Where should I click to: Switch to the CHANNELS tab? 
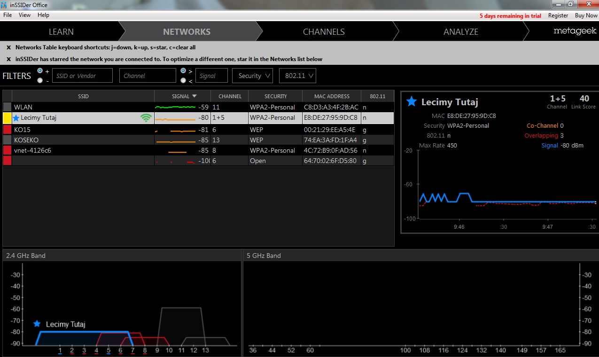(324, 32)
